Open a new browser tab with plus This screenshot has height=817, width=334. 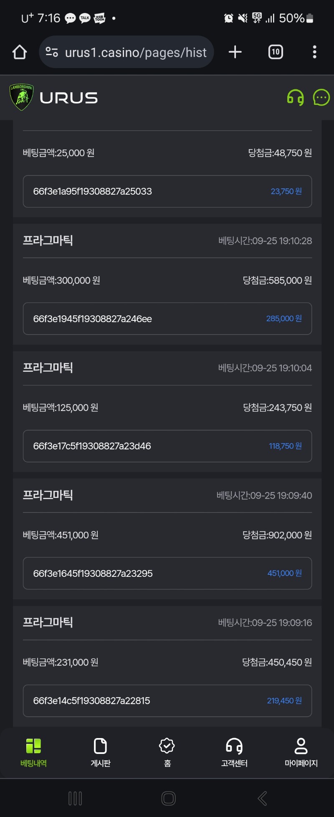[235, 52]
